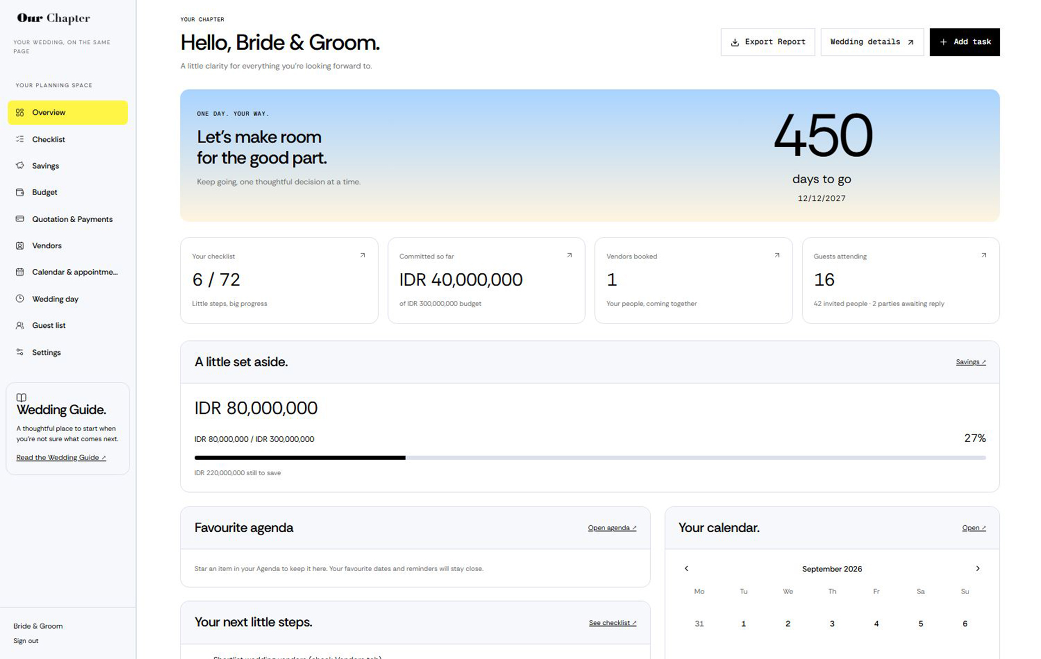Click the Add task button
The image size is (1041, 659).
point(965,42)
